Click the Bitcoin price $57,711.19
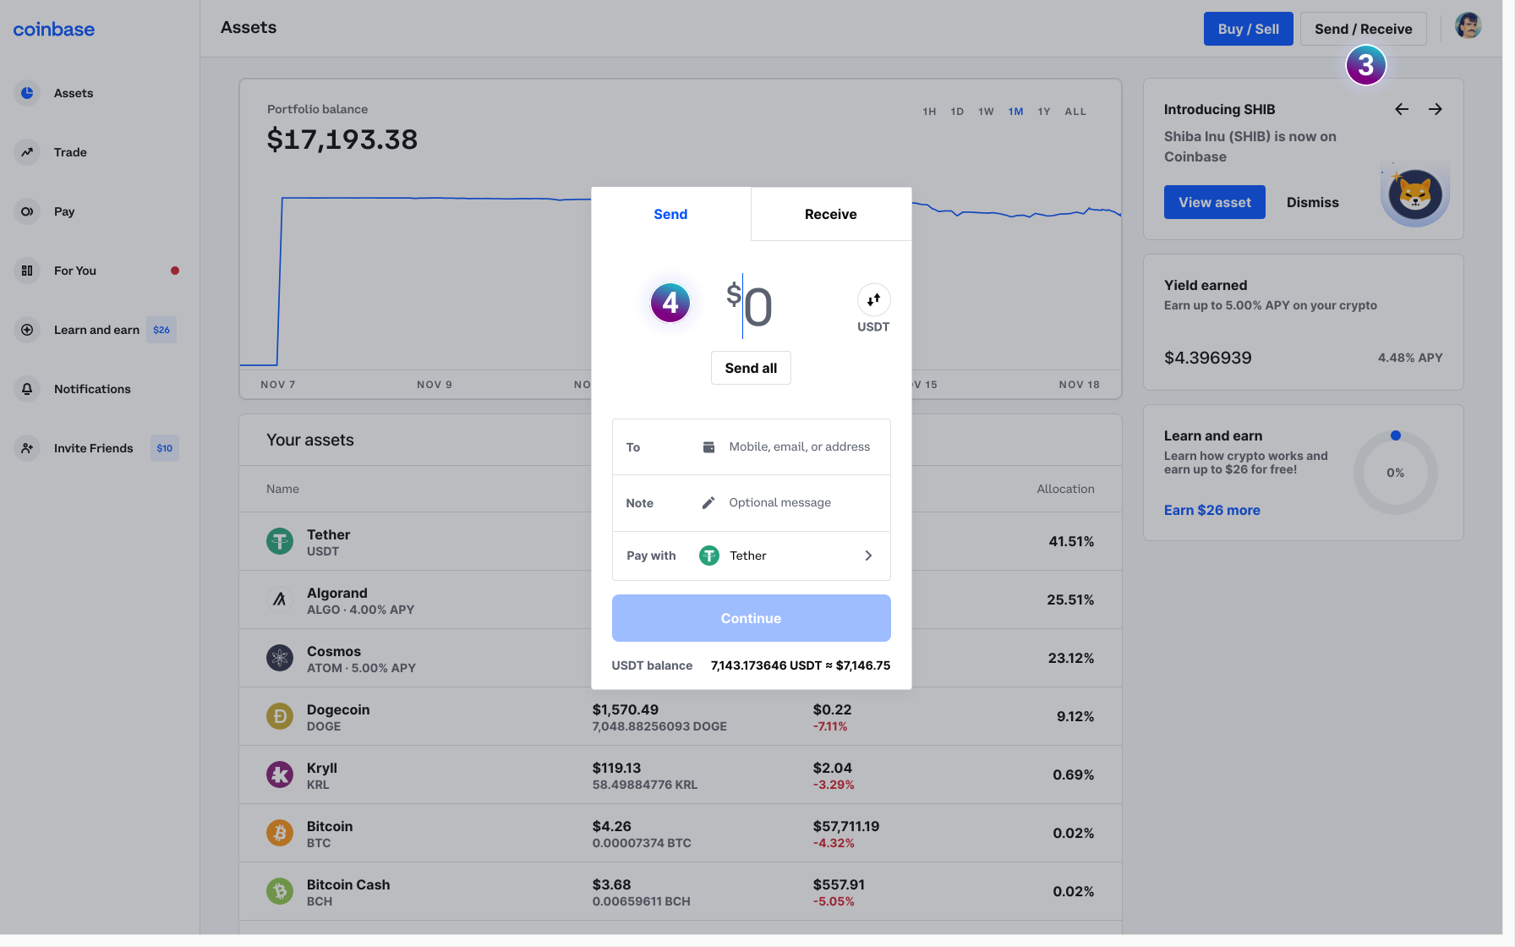This screenshot has height=947, width=1515. coord(845,826)
